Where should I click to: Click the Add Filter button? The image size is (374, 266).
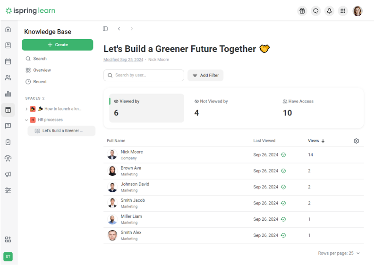tap(205, 75)
